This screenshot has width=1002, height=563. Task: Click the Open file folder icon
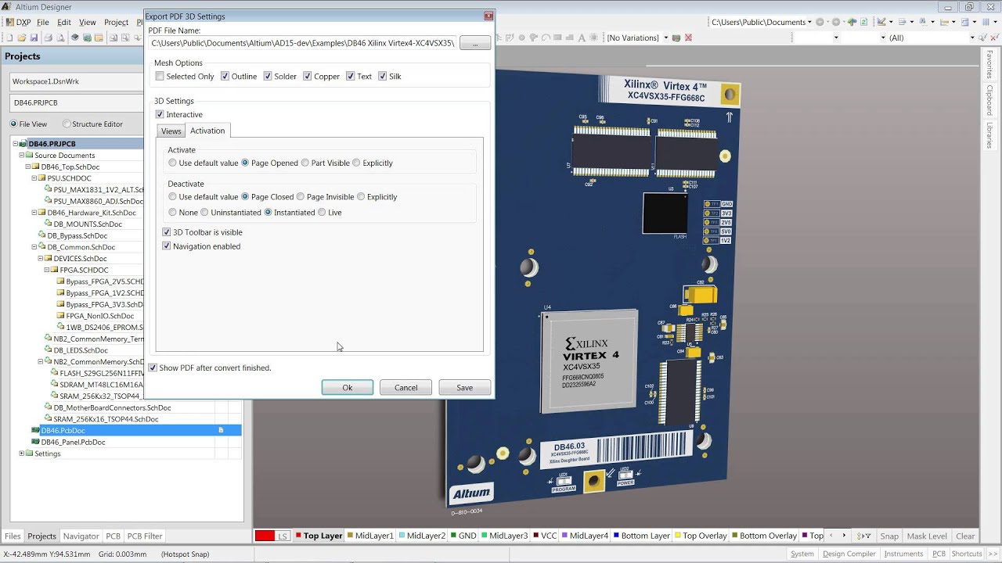pyautogui.click(x=22, y=38)
